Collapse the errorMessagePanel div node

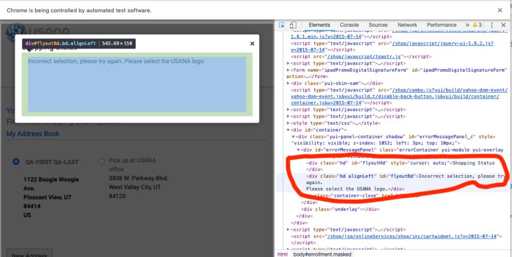(x=298, y=150)
